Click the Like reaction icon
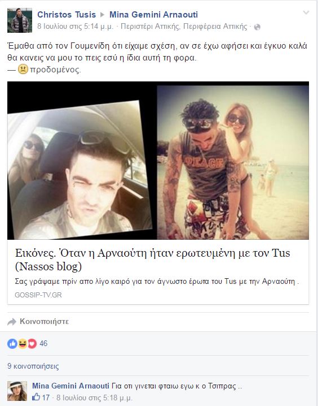318x406 pixels. tap(12, 344)
